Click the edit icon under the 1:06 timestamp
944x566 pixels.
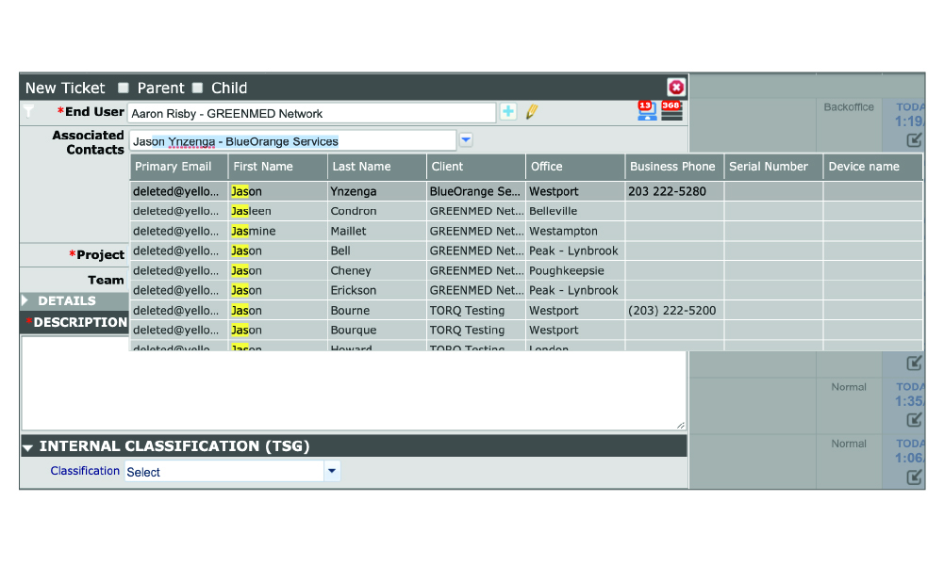pyautogui.click(x=913, y=477)
